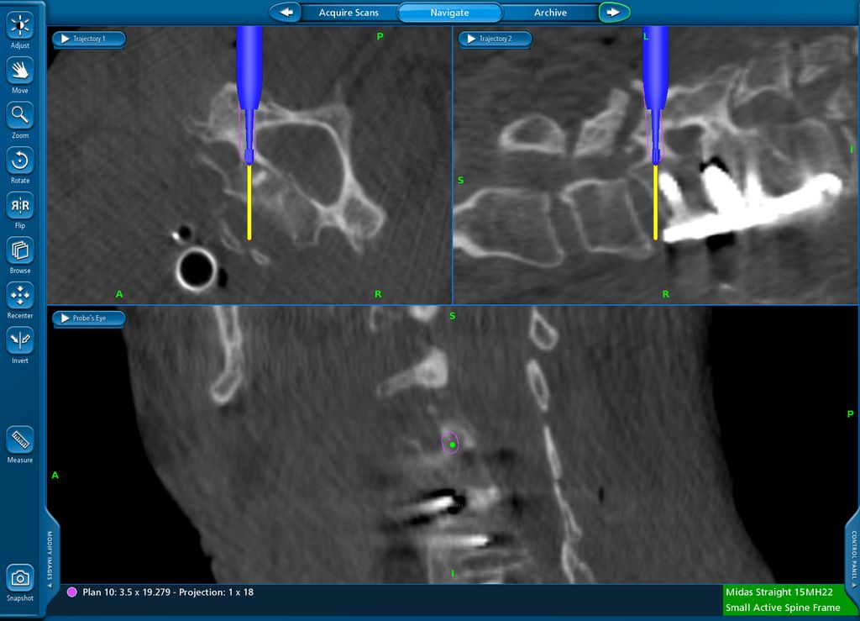Switch to the Acquire Scans tab
This screenshot has width=860, height=621.
tap(349, 13)
